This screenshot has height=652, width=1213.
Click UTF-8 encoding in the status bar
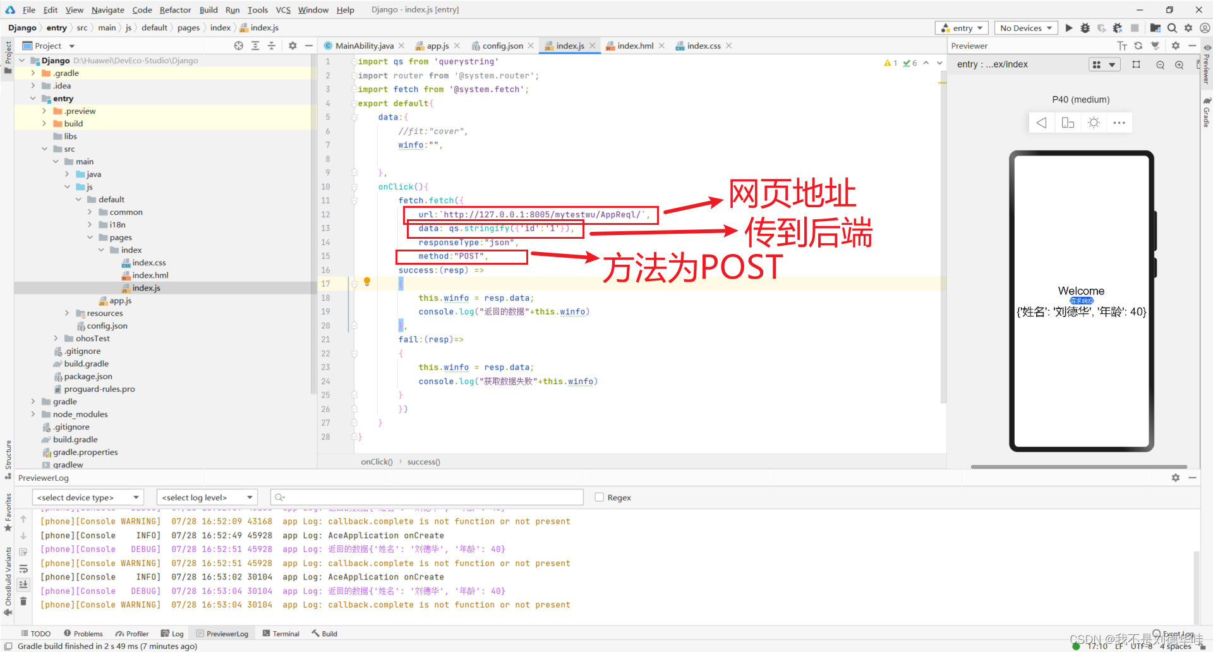(x=1140, y=646)
